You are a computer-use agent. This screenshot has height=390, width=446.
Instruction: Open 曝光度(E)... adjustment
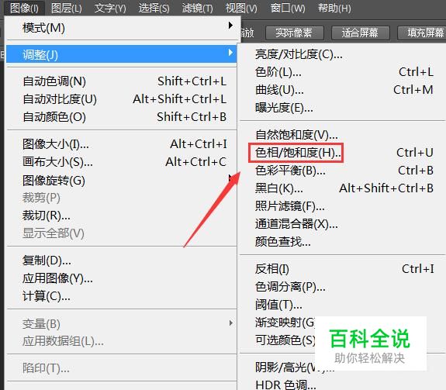[x=343, y=108]
